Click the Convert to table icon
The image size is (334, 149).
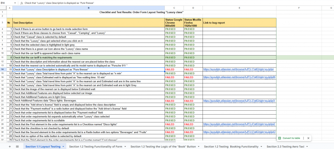(x=280, y=138)
